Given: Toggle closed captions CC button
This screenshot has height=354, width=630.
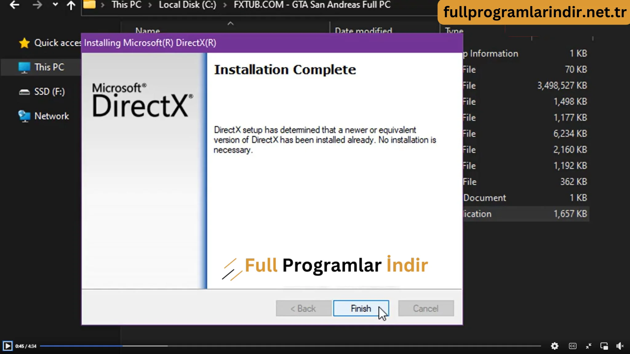Looking at the screenshot, I should [572, 346].
